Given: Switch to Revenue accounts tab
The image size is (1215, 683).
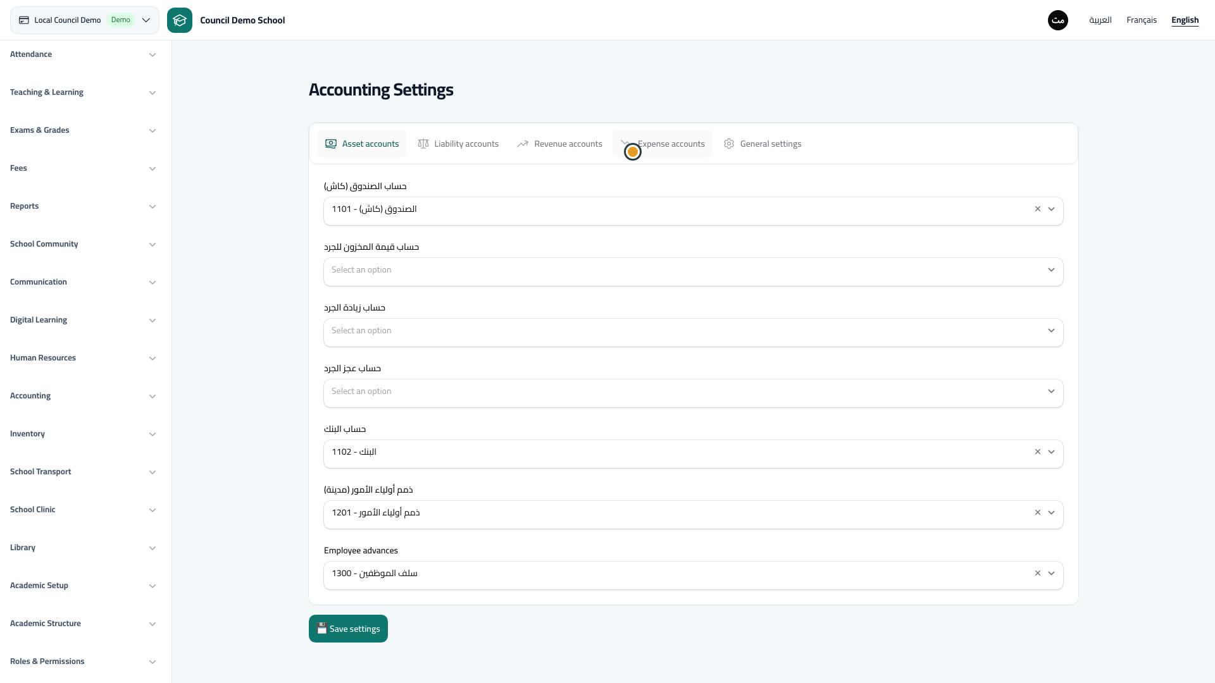Looking at the screenshot, I should click(559, 144).
